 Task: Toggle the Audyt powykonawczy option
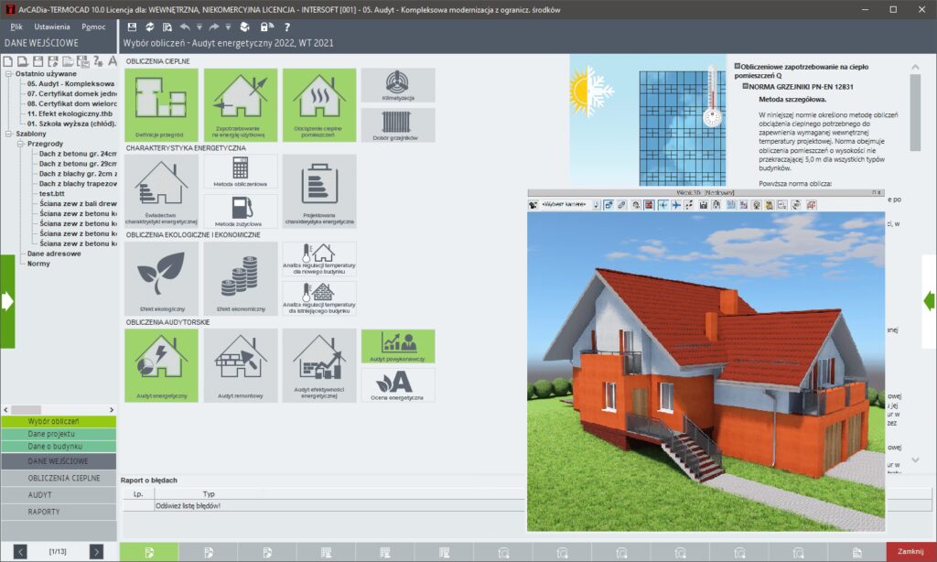(x=397, y=346)
